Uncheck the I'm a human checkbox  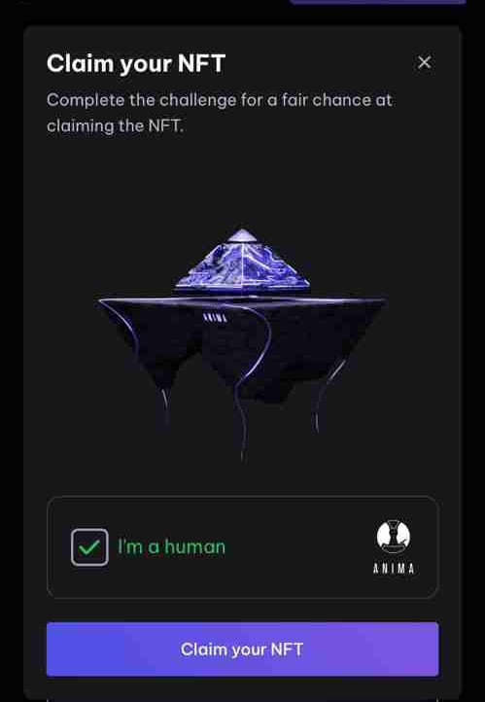point(89,547)
